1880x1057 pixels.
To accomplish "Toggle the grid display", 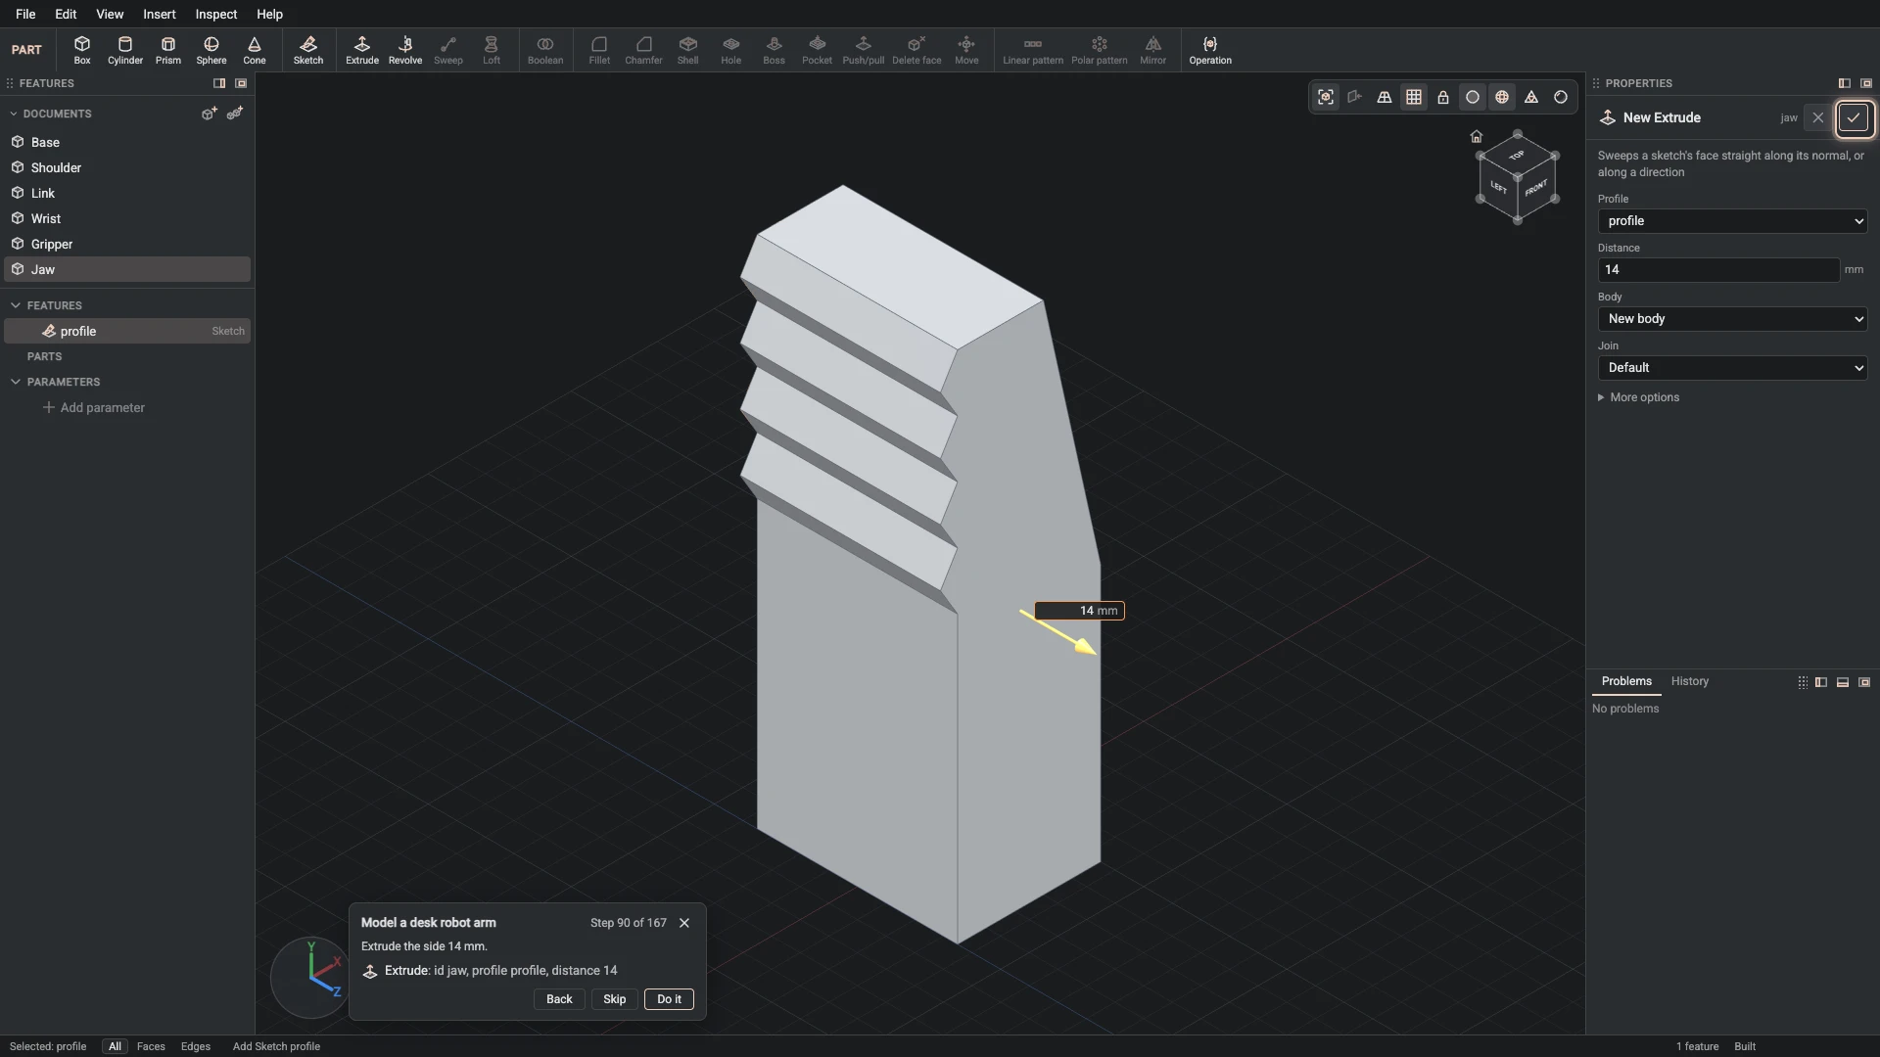I will coord(1414,97).
